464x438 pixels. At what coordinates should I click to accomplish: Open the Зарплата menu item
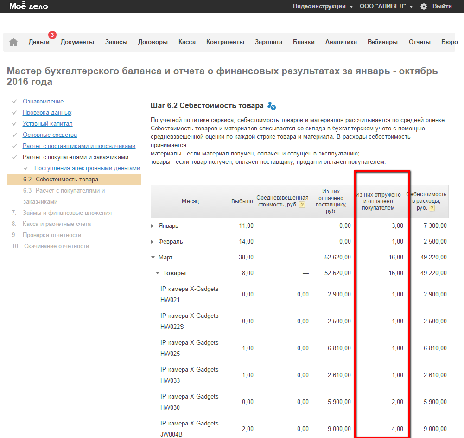point(268,42)
